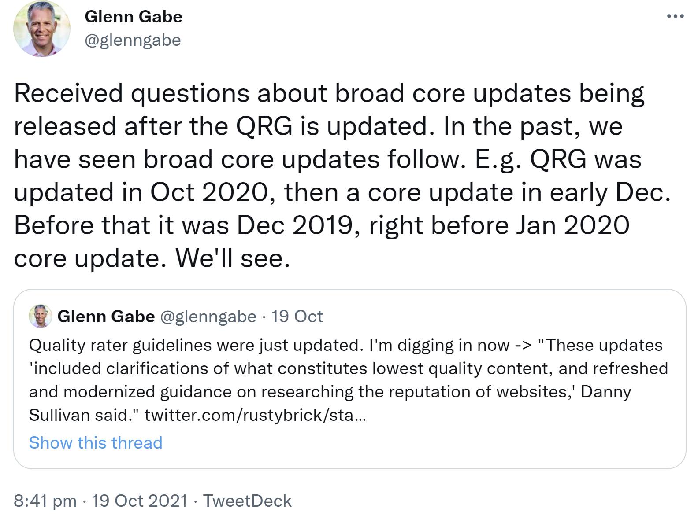
Task: Click the quoted tweet's small avatar
Action: click(40, 316)
